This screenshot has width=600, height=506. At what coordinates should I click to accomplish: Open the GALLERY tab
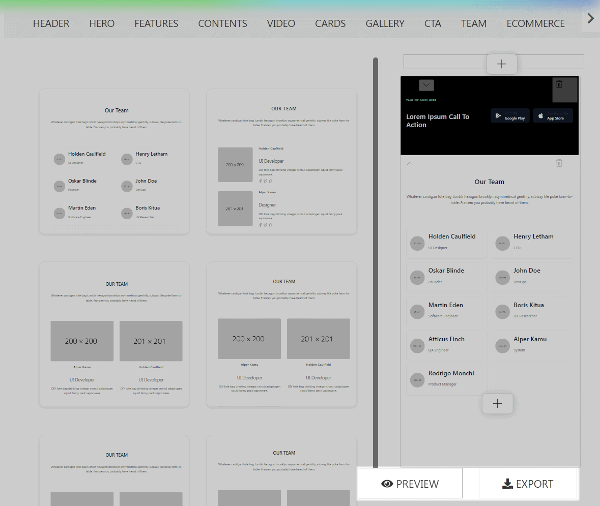(385, 23)
